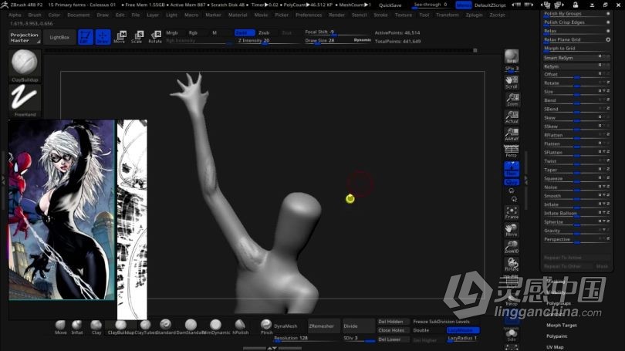Toggle the Floor grid button
The height and width of the screenshot is (351, 625).
point(512,169)
